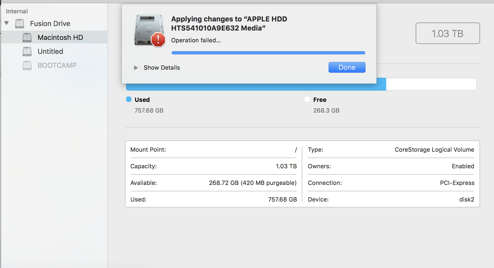
Task: Click the Fusion Drive disk icon
Action: point(20,24)
